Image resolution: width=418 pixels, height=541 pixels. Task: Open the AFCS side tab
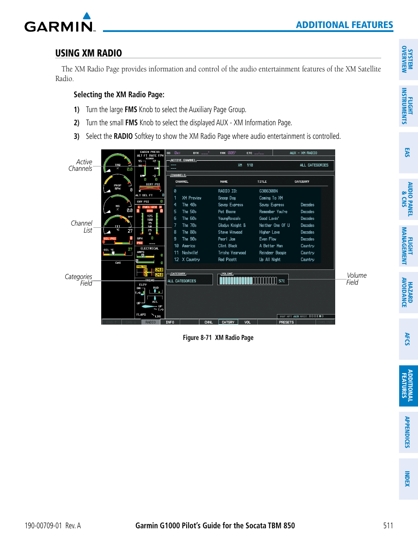pos(408,339)
